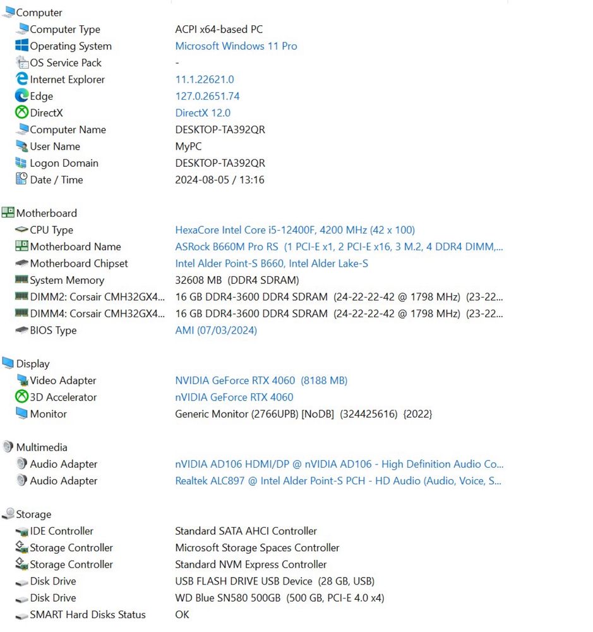Screen dimensions: 593x632
Task: Click the User Name icon
Action: pyautogui.click(x=21, y=146)
